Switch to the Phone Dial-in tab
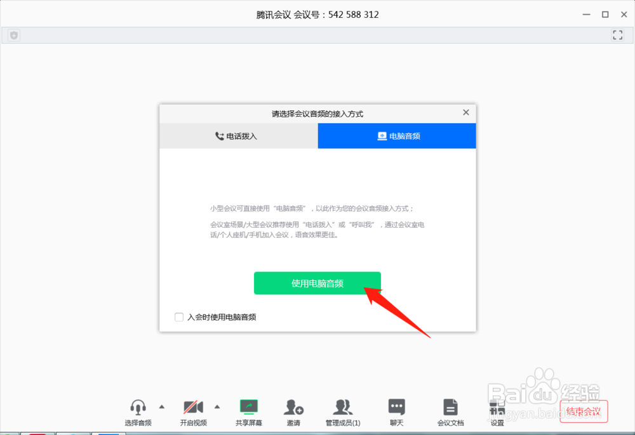The image size is (635, 435). pos(239,136)
